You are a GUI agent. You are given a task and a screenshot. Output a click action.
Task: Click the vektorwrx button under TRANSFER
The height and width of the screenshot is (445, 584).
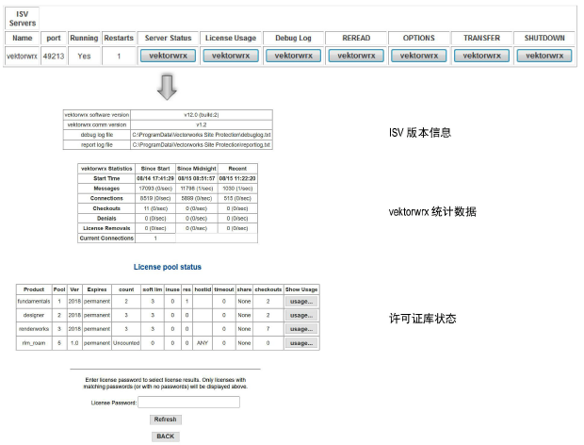pos(481,56)
